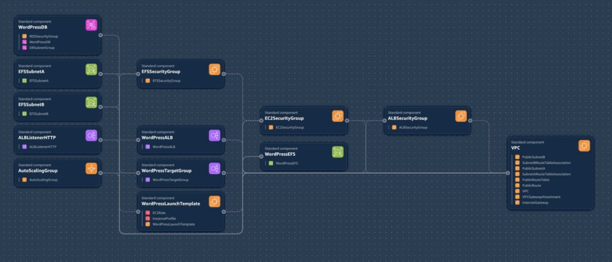
Task: Click the SubnetARouteTableAssociation resource row
Action: click(543, 174)
